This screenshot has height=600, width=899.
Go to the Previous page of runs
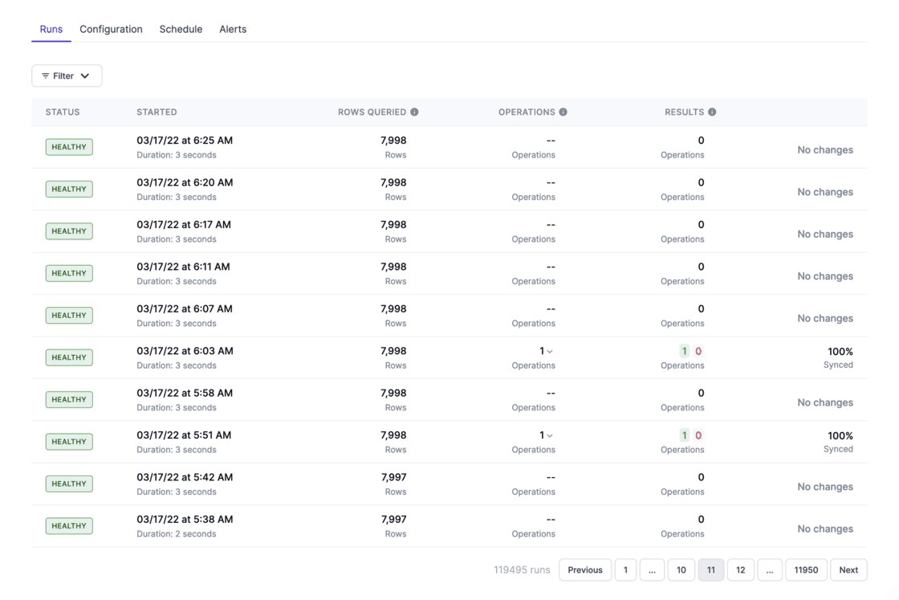584,570
